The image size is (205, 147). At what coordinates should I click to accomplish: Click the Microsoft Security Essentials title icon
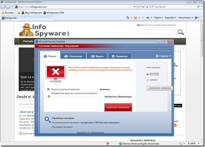pyautogui.click(x=37, y=42)
